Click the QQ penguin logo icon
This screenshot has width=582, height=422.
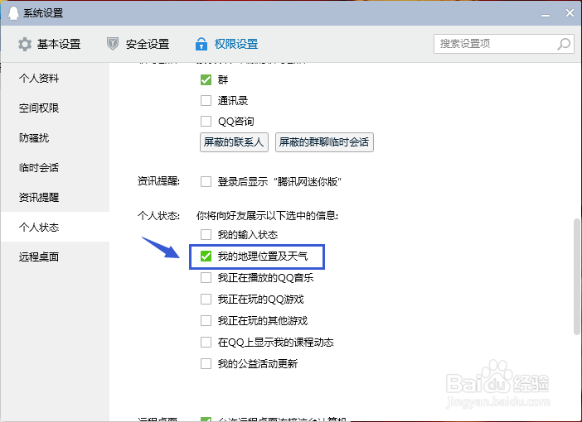pos(13,13)
